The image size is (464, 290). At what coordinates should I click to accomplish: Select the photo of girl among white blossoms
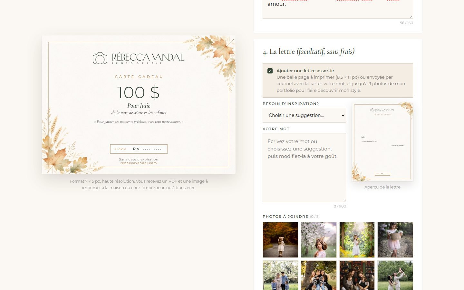[319, 240]
